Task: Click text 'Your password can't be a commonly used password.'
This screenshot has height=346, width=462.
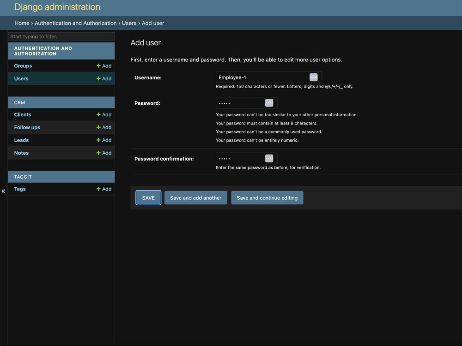Action: [269, 132]
